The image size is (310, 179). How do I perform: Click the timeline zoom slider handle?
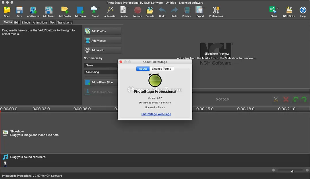point(292,171)
